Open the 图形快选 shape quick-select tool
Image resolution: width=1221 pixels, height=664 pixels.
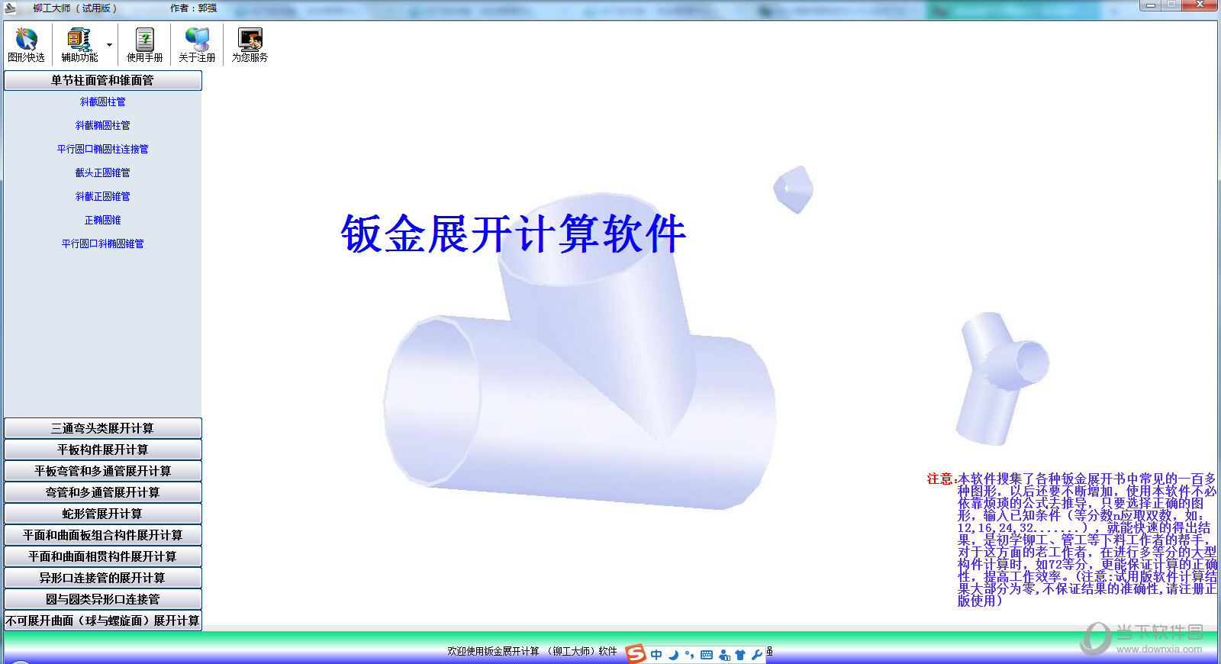point(26,45)
